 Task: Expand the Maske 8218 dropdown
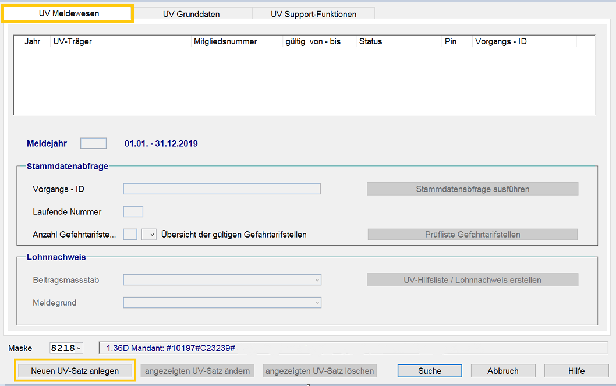tap(79, 348)
